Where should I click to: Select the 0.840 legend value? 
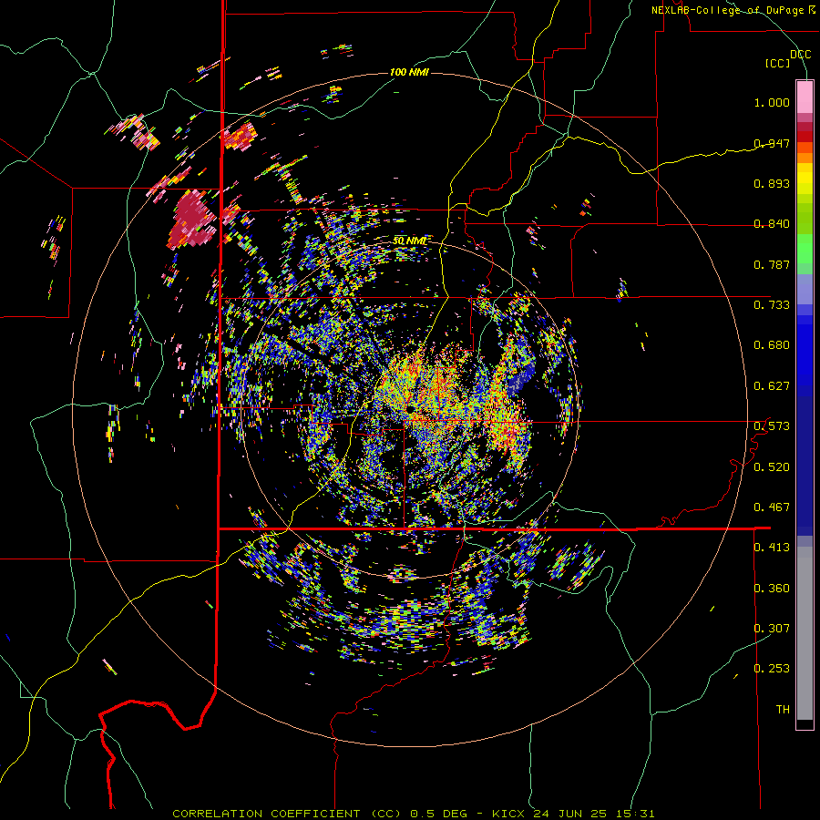(x=772, y=224)
